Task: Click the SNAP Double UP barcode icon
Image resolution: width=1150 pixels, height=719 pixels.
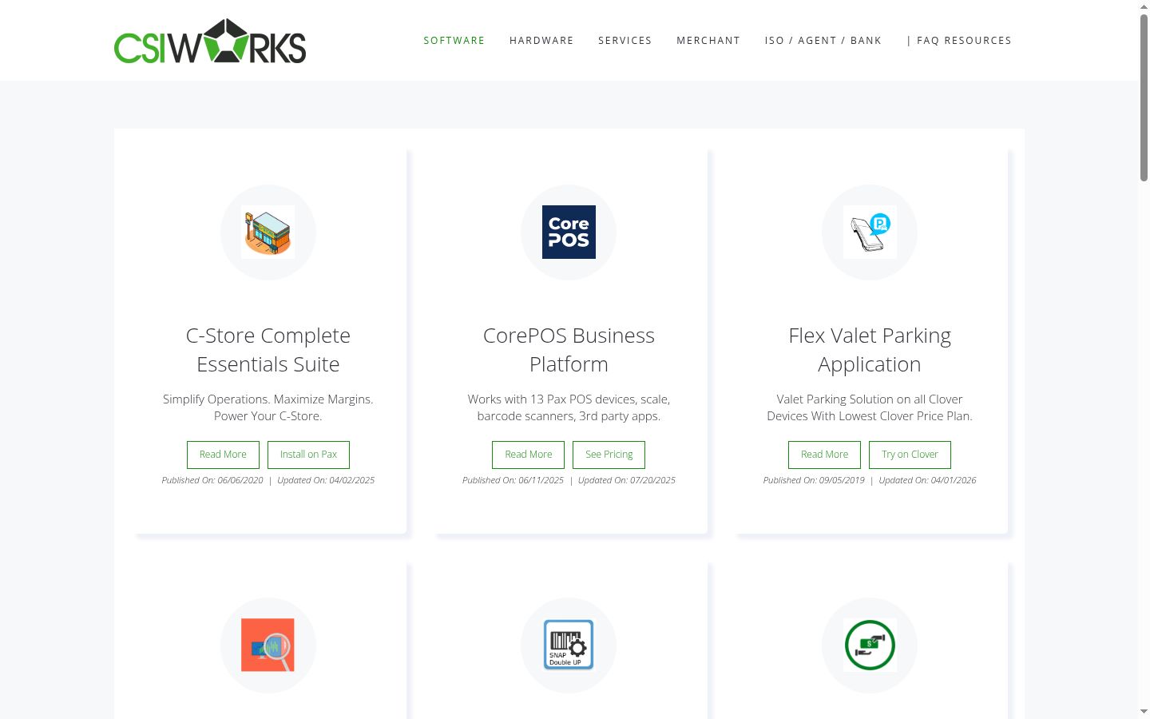Action: (569, 645)
